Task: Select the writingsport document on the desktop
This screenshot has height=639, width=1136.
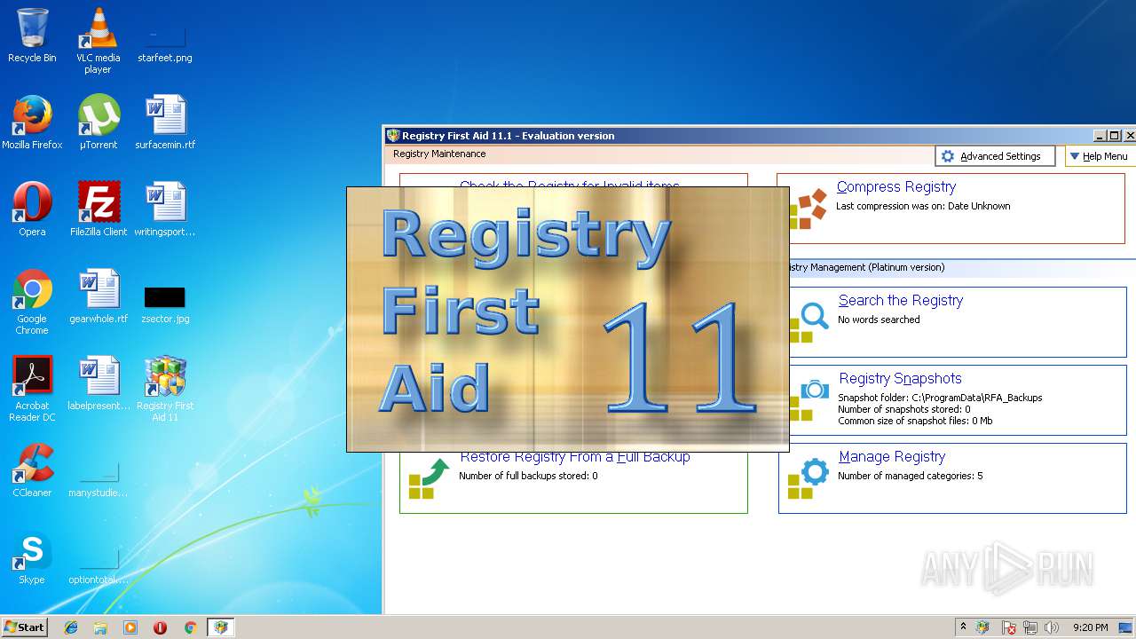Action: (x=165, y=209)
